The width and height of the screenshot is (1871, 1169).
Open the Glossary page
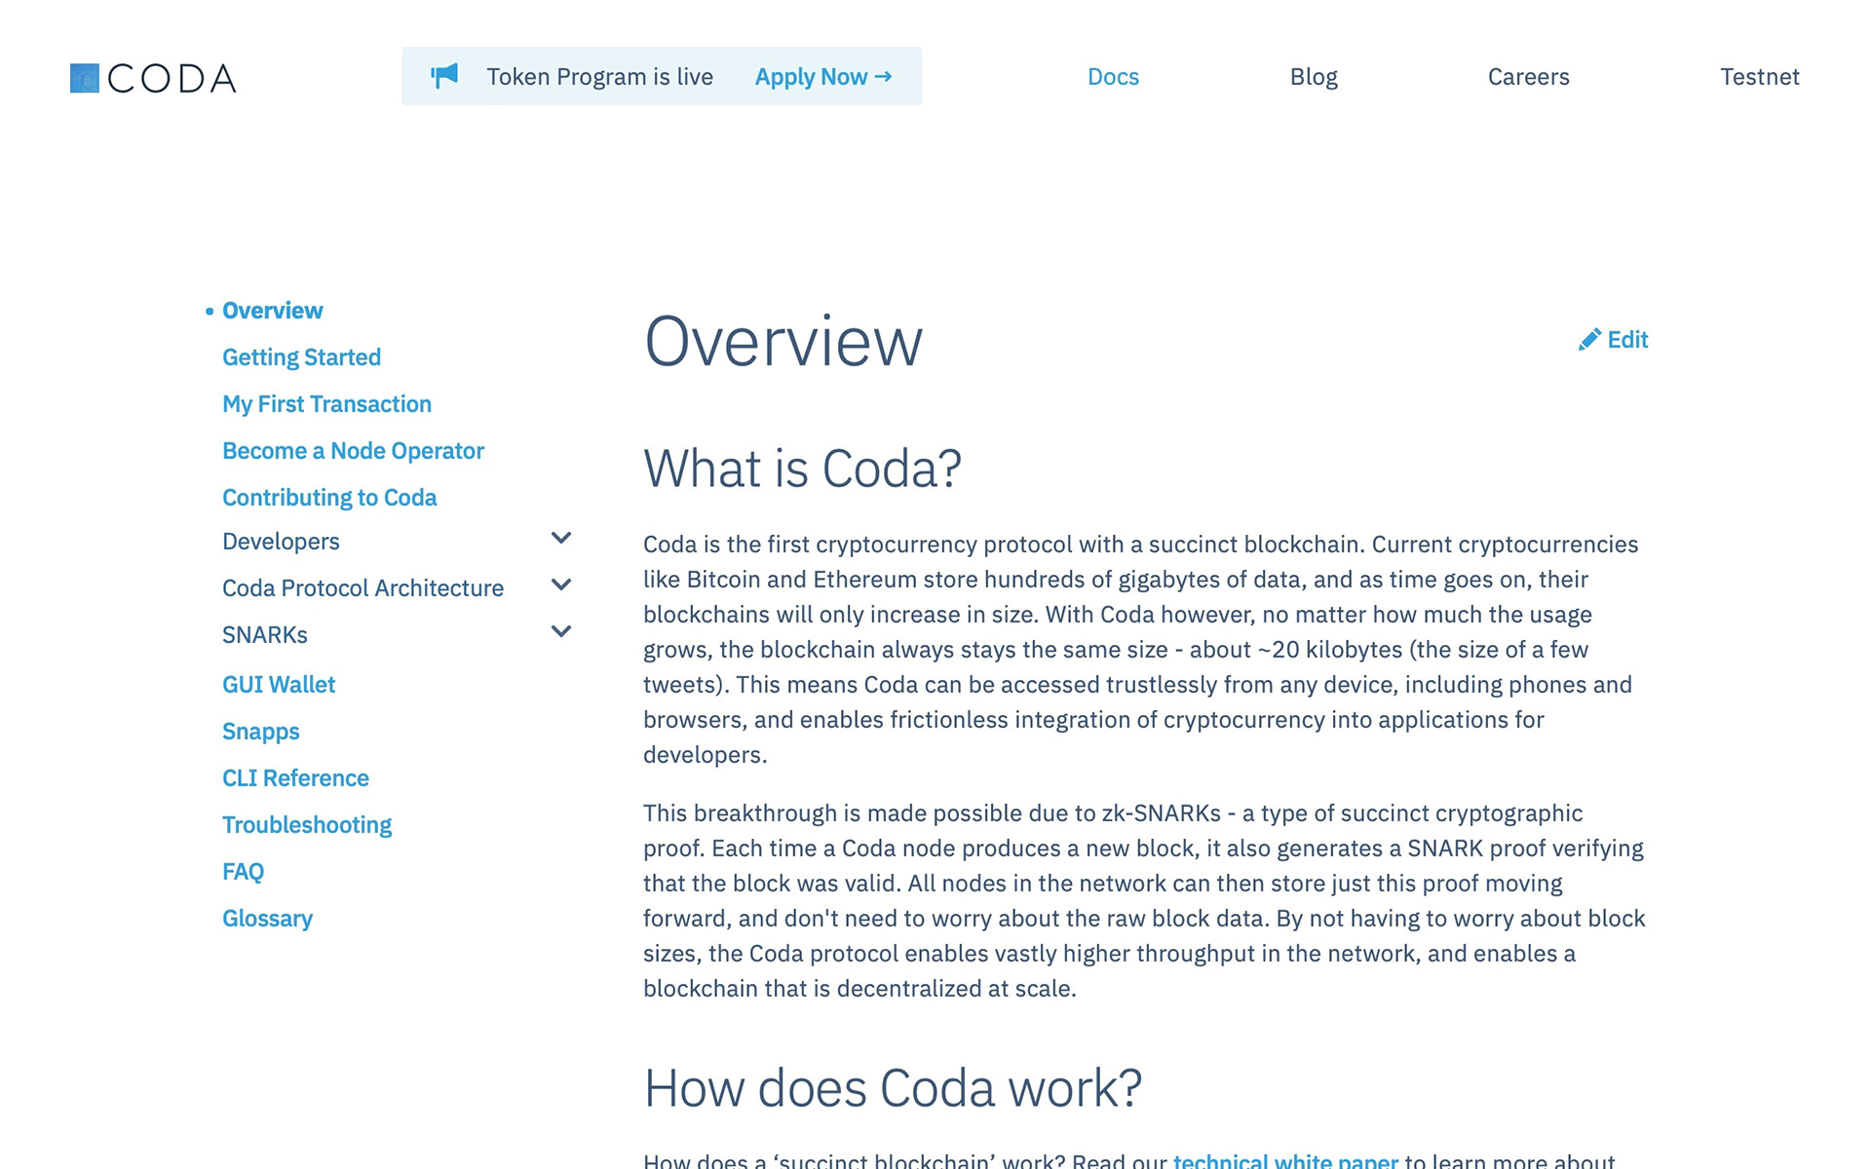267,919
